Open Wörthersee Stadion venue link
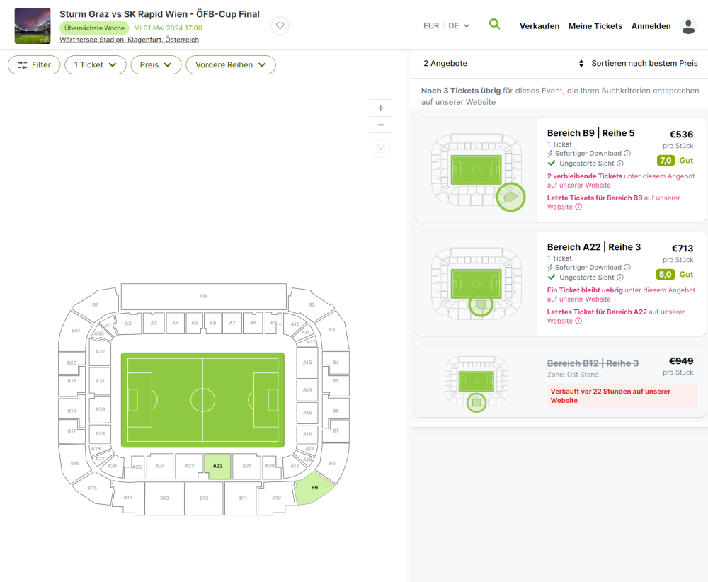Image resolution: width=708 pixels, height=582 pixels. tap(129, 40)
